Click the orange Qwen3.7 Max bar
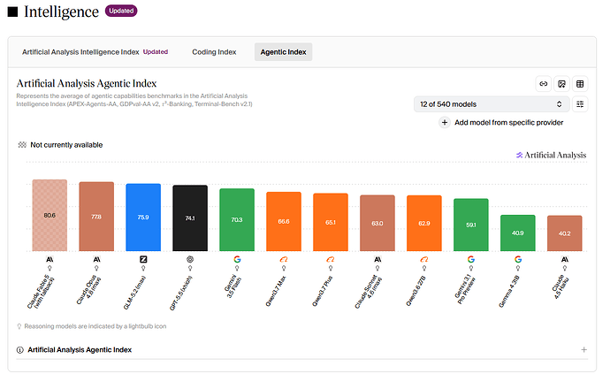 [284, 221]
